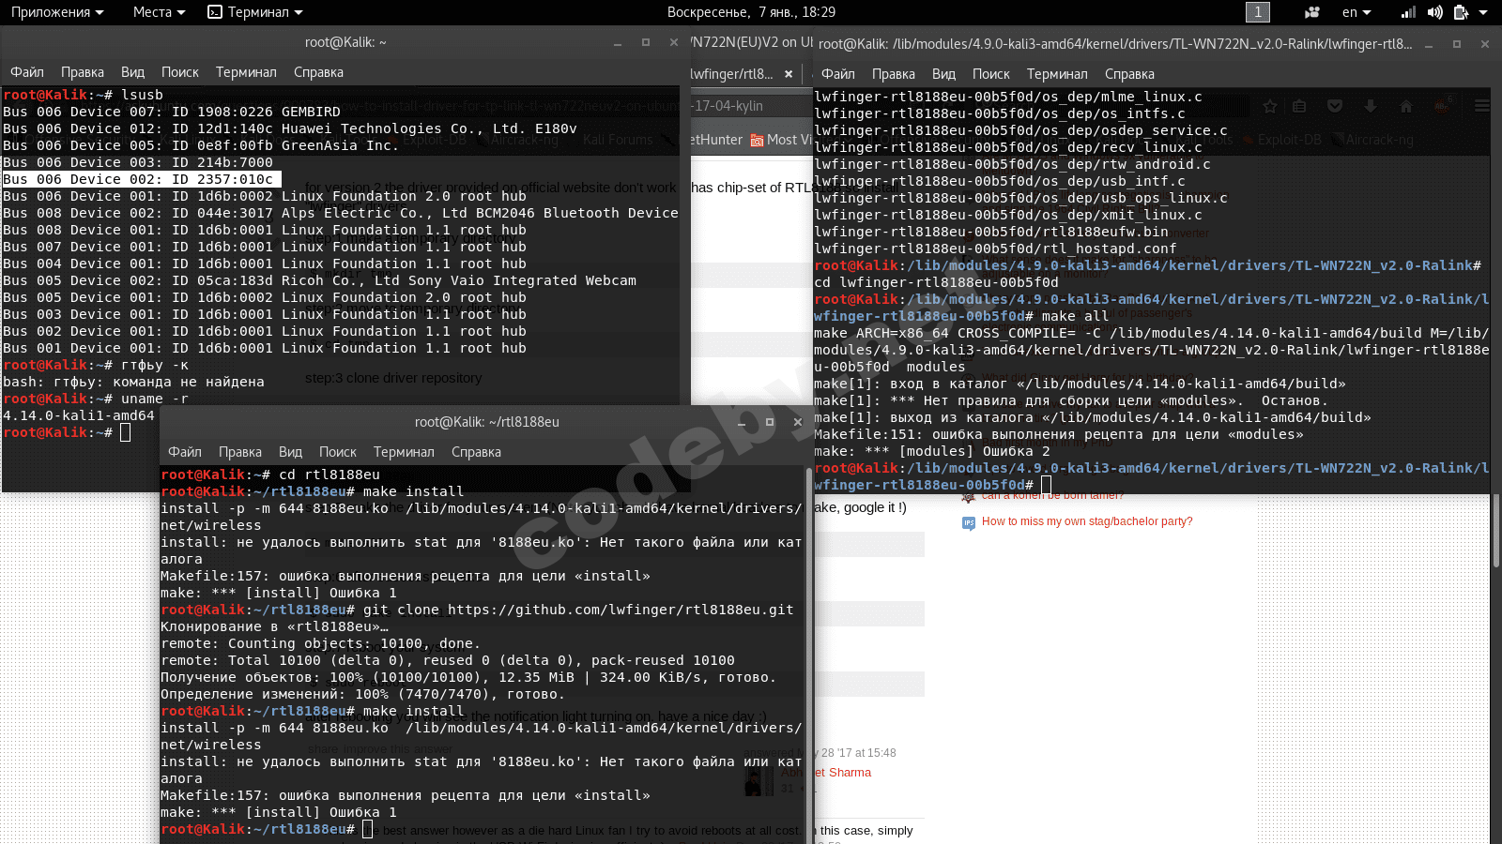Image resolution: width=1502 pixels, height=844 pixels.
Task: Select workspace 1 indicator in top panel
Action: pos(1257,12)
